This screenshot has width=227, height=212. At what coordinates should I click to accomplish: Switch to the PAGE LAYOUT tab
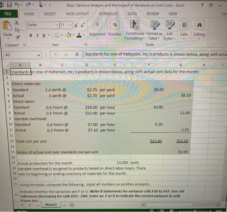(x=78, y=14)
